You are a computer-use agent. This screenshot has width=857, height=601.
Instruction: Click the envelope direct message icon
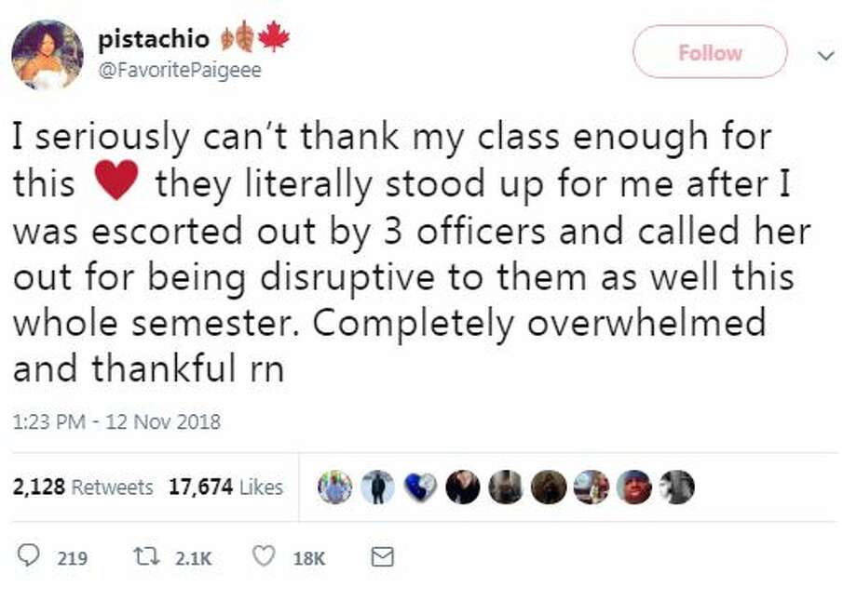pyautogui.click(x=382, y=556)
